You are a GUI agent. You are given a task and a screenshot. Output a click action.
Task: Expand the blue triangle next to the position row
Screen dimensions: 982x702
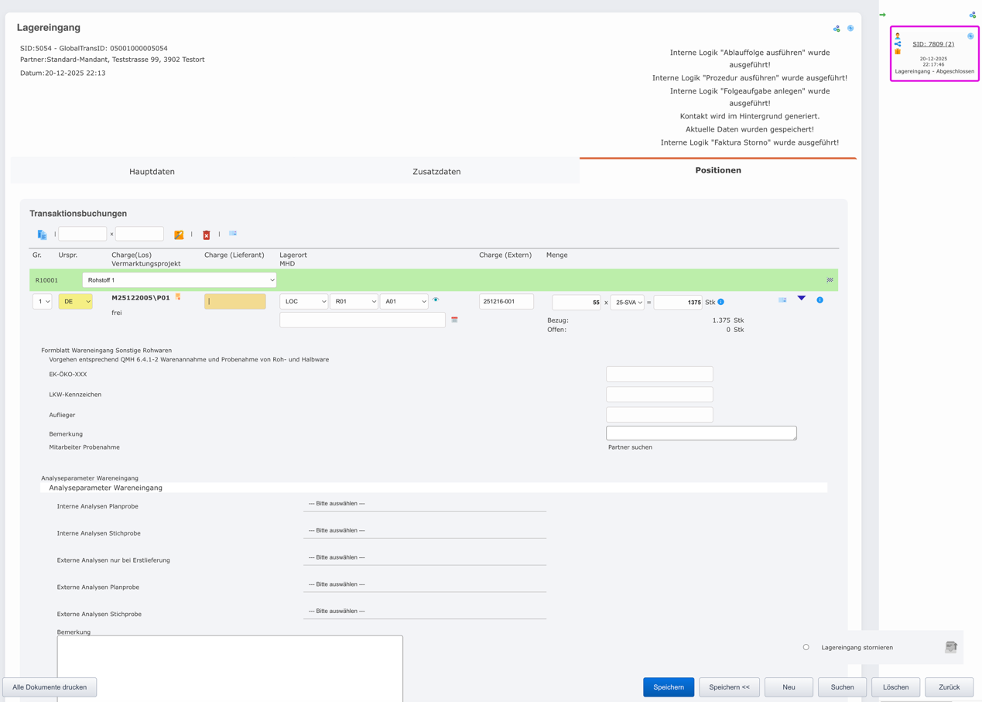[801, 297]
